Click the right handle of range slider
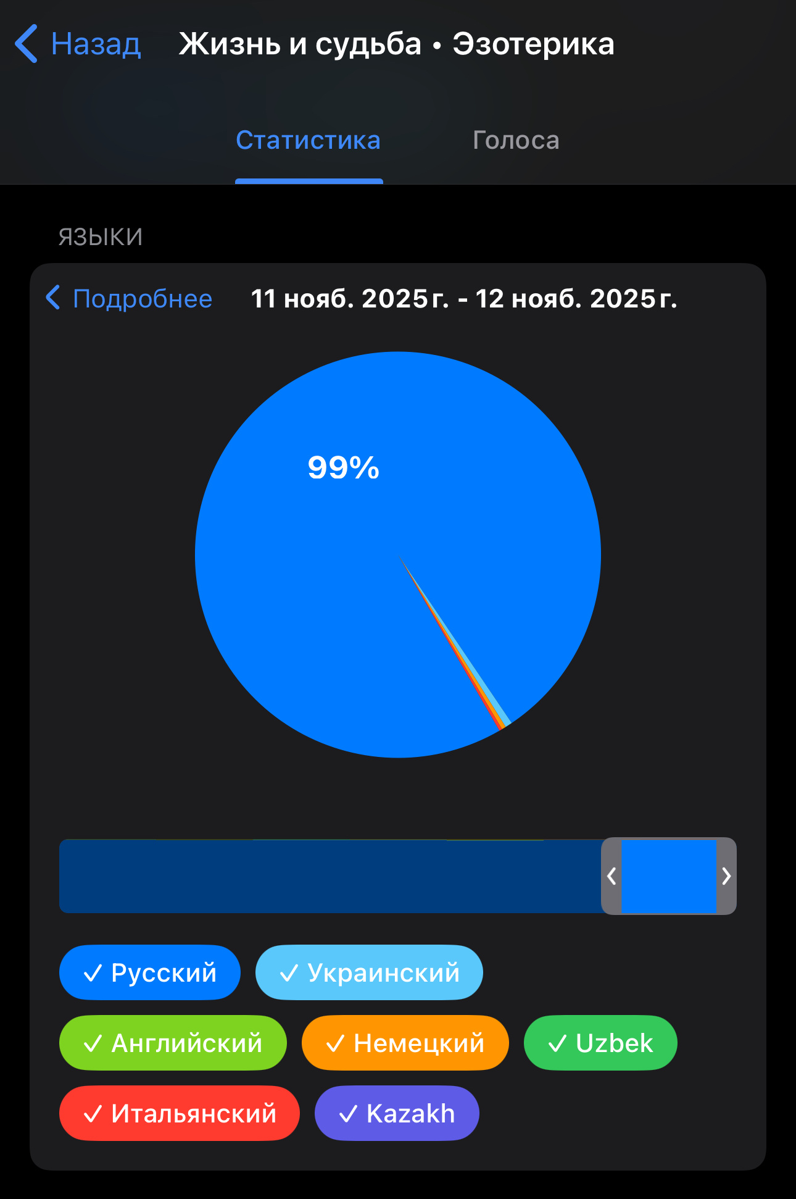796x1199 pixels. pos(726,876)
